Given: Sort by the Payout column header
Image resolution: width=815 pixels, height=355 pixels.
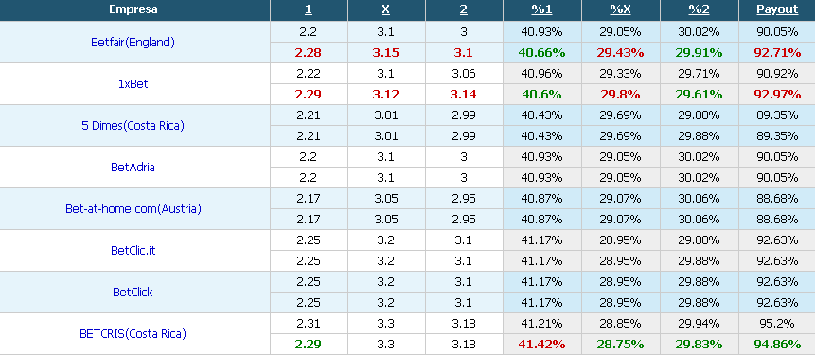Looking at the screenshot, I should click(777, 9).
